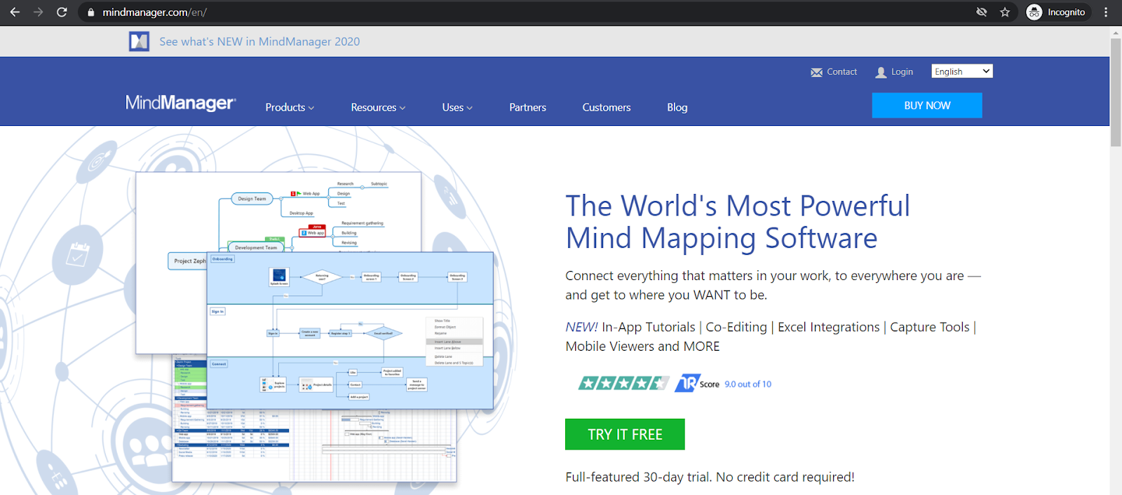Viewport: 1122px width, 495px height.
Task: Click the padlock site security icon
Action: click(90, 12)
